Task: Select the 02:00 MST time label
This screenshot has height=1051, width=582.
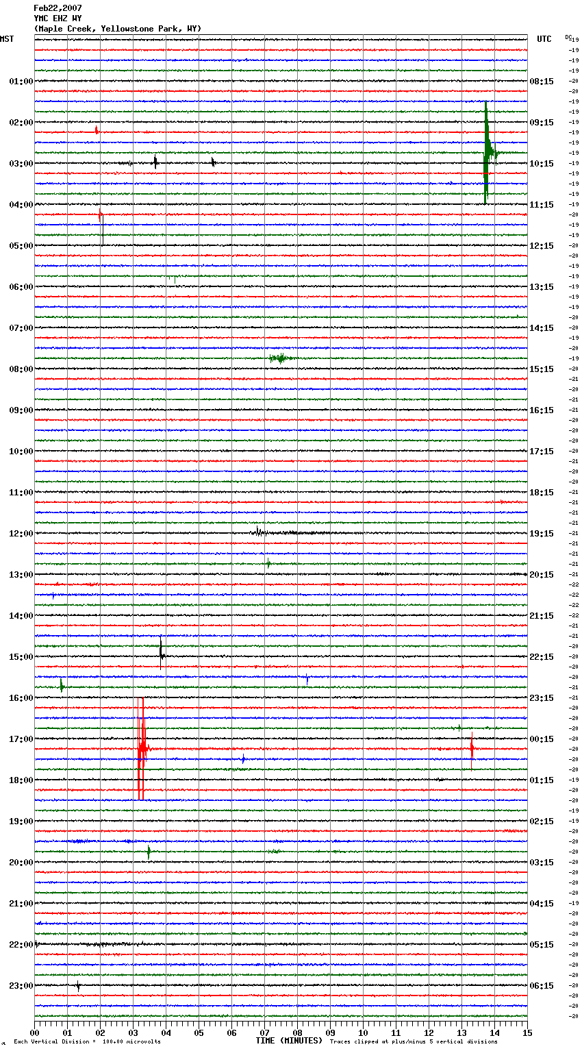Action: 21,123
